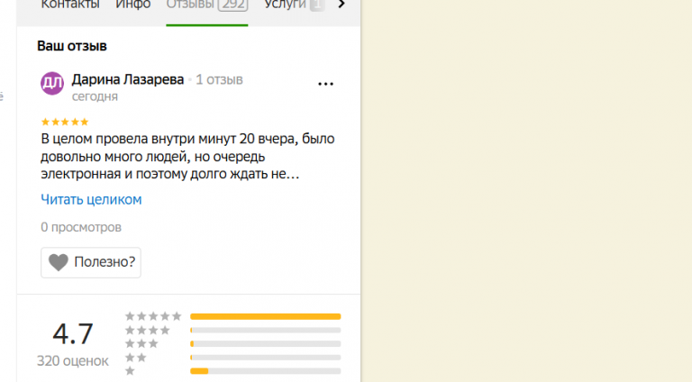Filter reviews by five-star rating row
The width and height of the screenshot is (692, 382).
[233, 316]
